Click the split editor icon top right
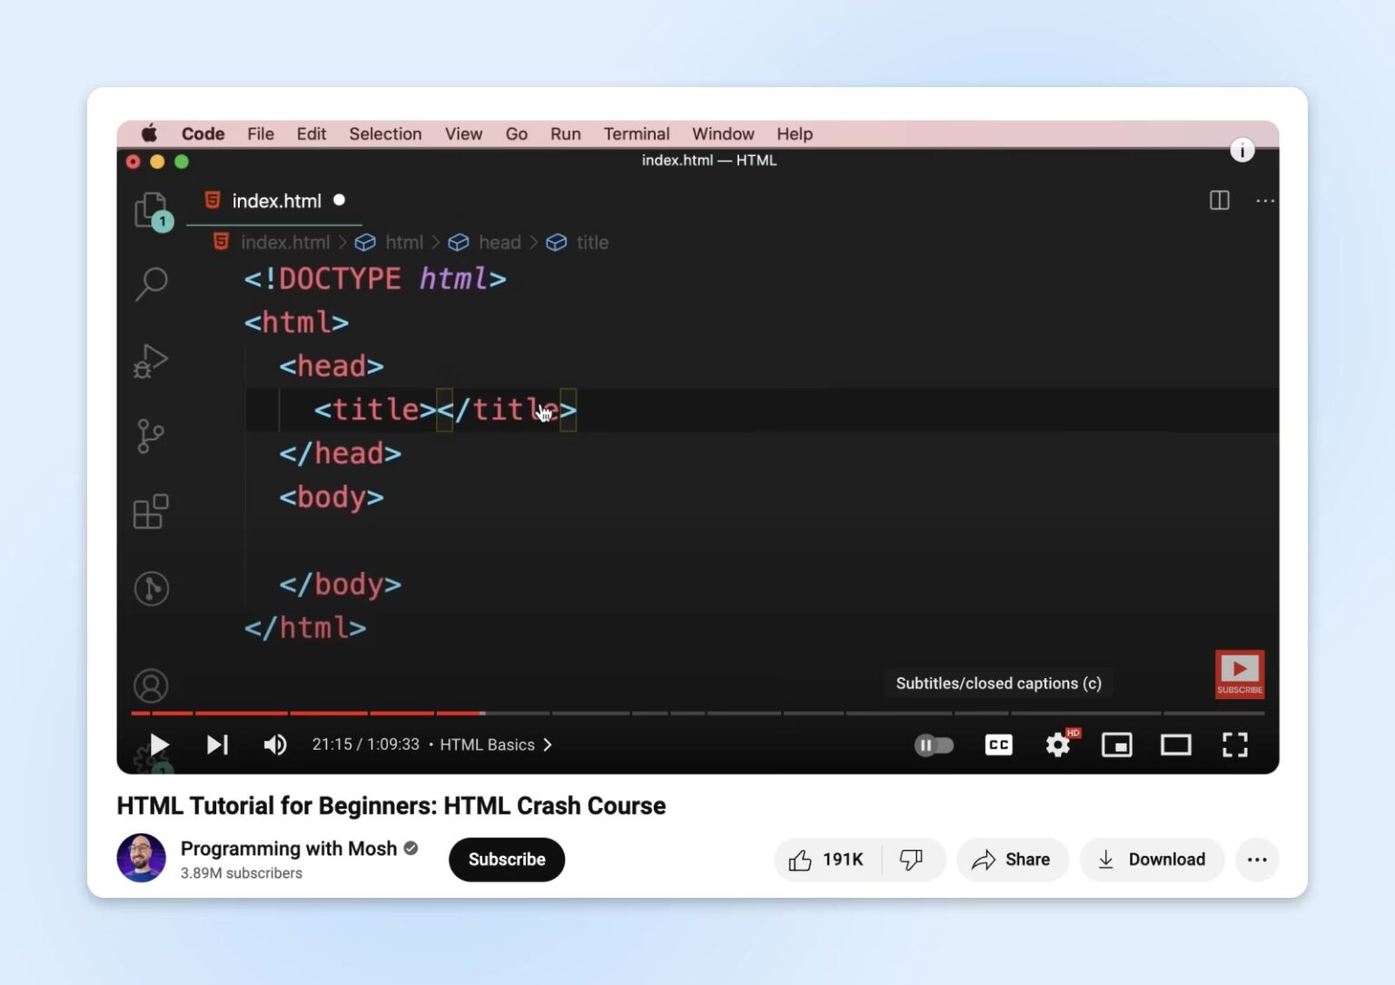 (x=1219, y=201)
